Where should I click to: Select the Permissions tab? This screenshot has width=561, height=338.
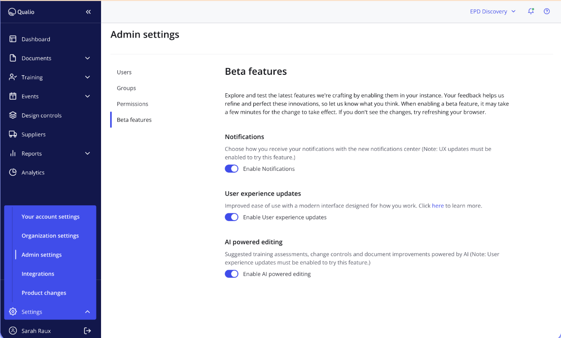132,104
